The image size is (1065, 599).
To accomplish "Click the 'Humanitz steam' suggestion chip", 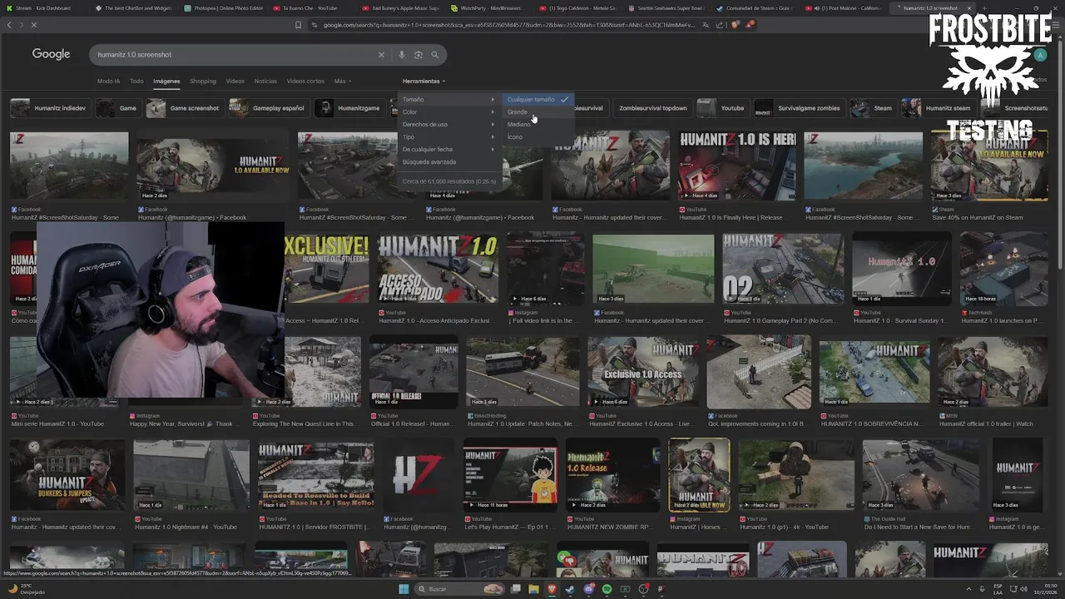I will click(939, 108).
